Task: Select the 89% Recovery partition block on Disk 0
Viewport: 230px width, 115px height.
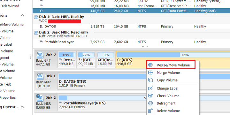Action: click(x=67, y=59)
